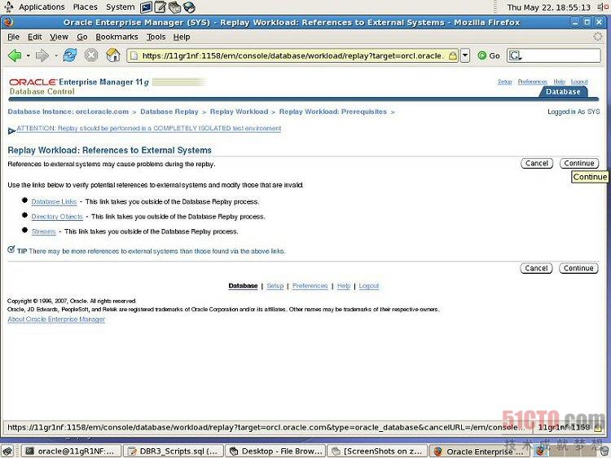This screenshot has height=458, width=611.
Task: Click the top Continue button
Action: click(x=578, y=163)
